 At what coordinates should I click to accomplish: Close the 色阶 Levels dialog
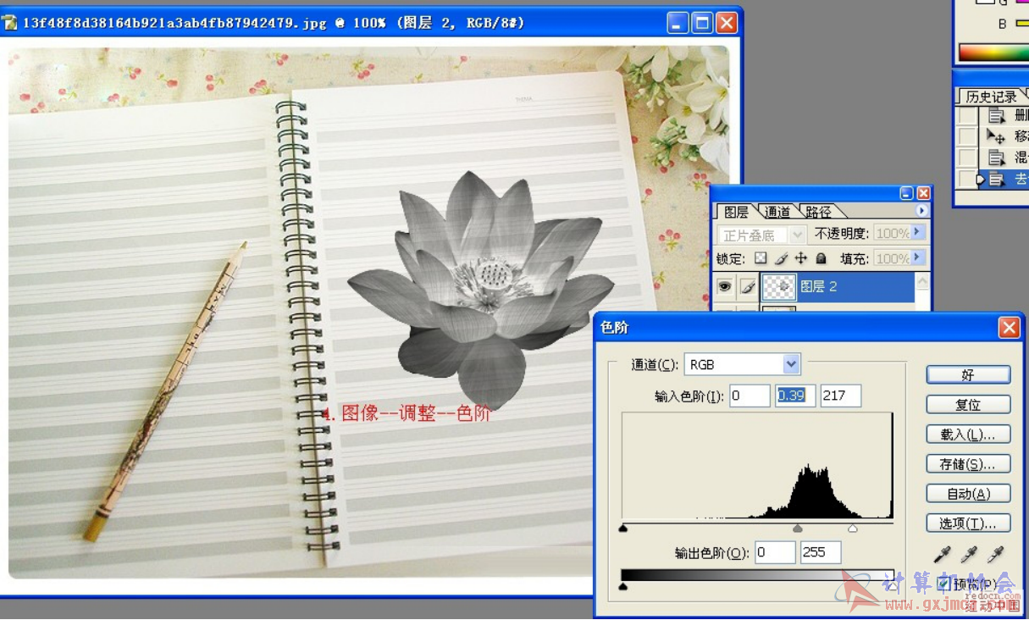[x=1009, y=328]
